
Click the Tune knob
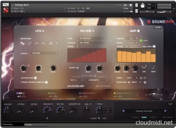click(x=143, y=6)
